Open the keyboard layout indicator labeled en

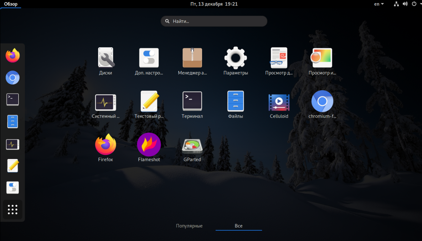coord(379,4)
